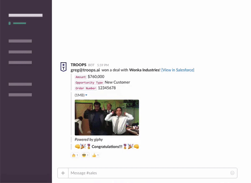Open the emoji picker smiley icon
251x183 pixels.
click(232, 173)
